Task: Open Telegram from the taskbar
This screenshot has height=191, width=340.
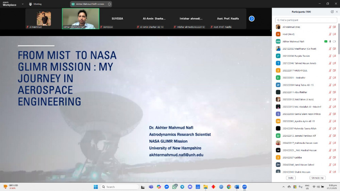Action: click(182, 187)
